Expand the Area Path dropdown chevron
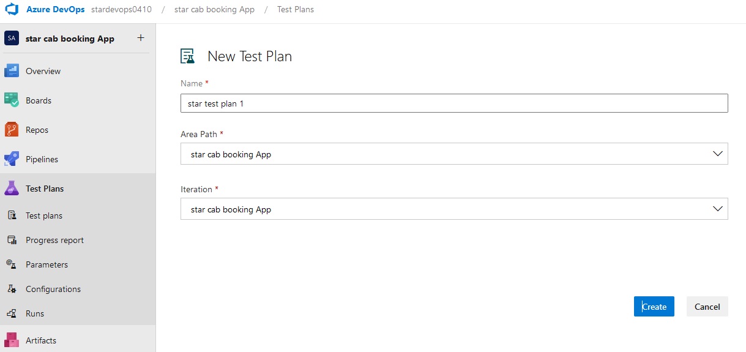The image size is (746, 352). pos(718,154)
